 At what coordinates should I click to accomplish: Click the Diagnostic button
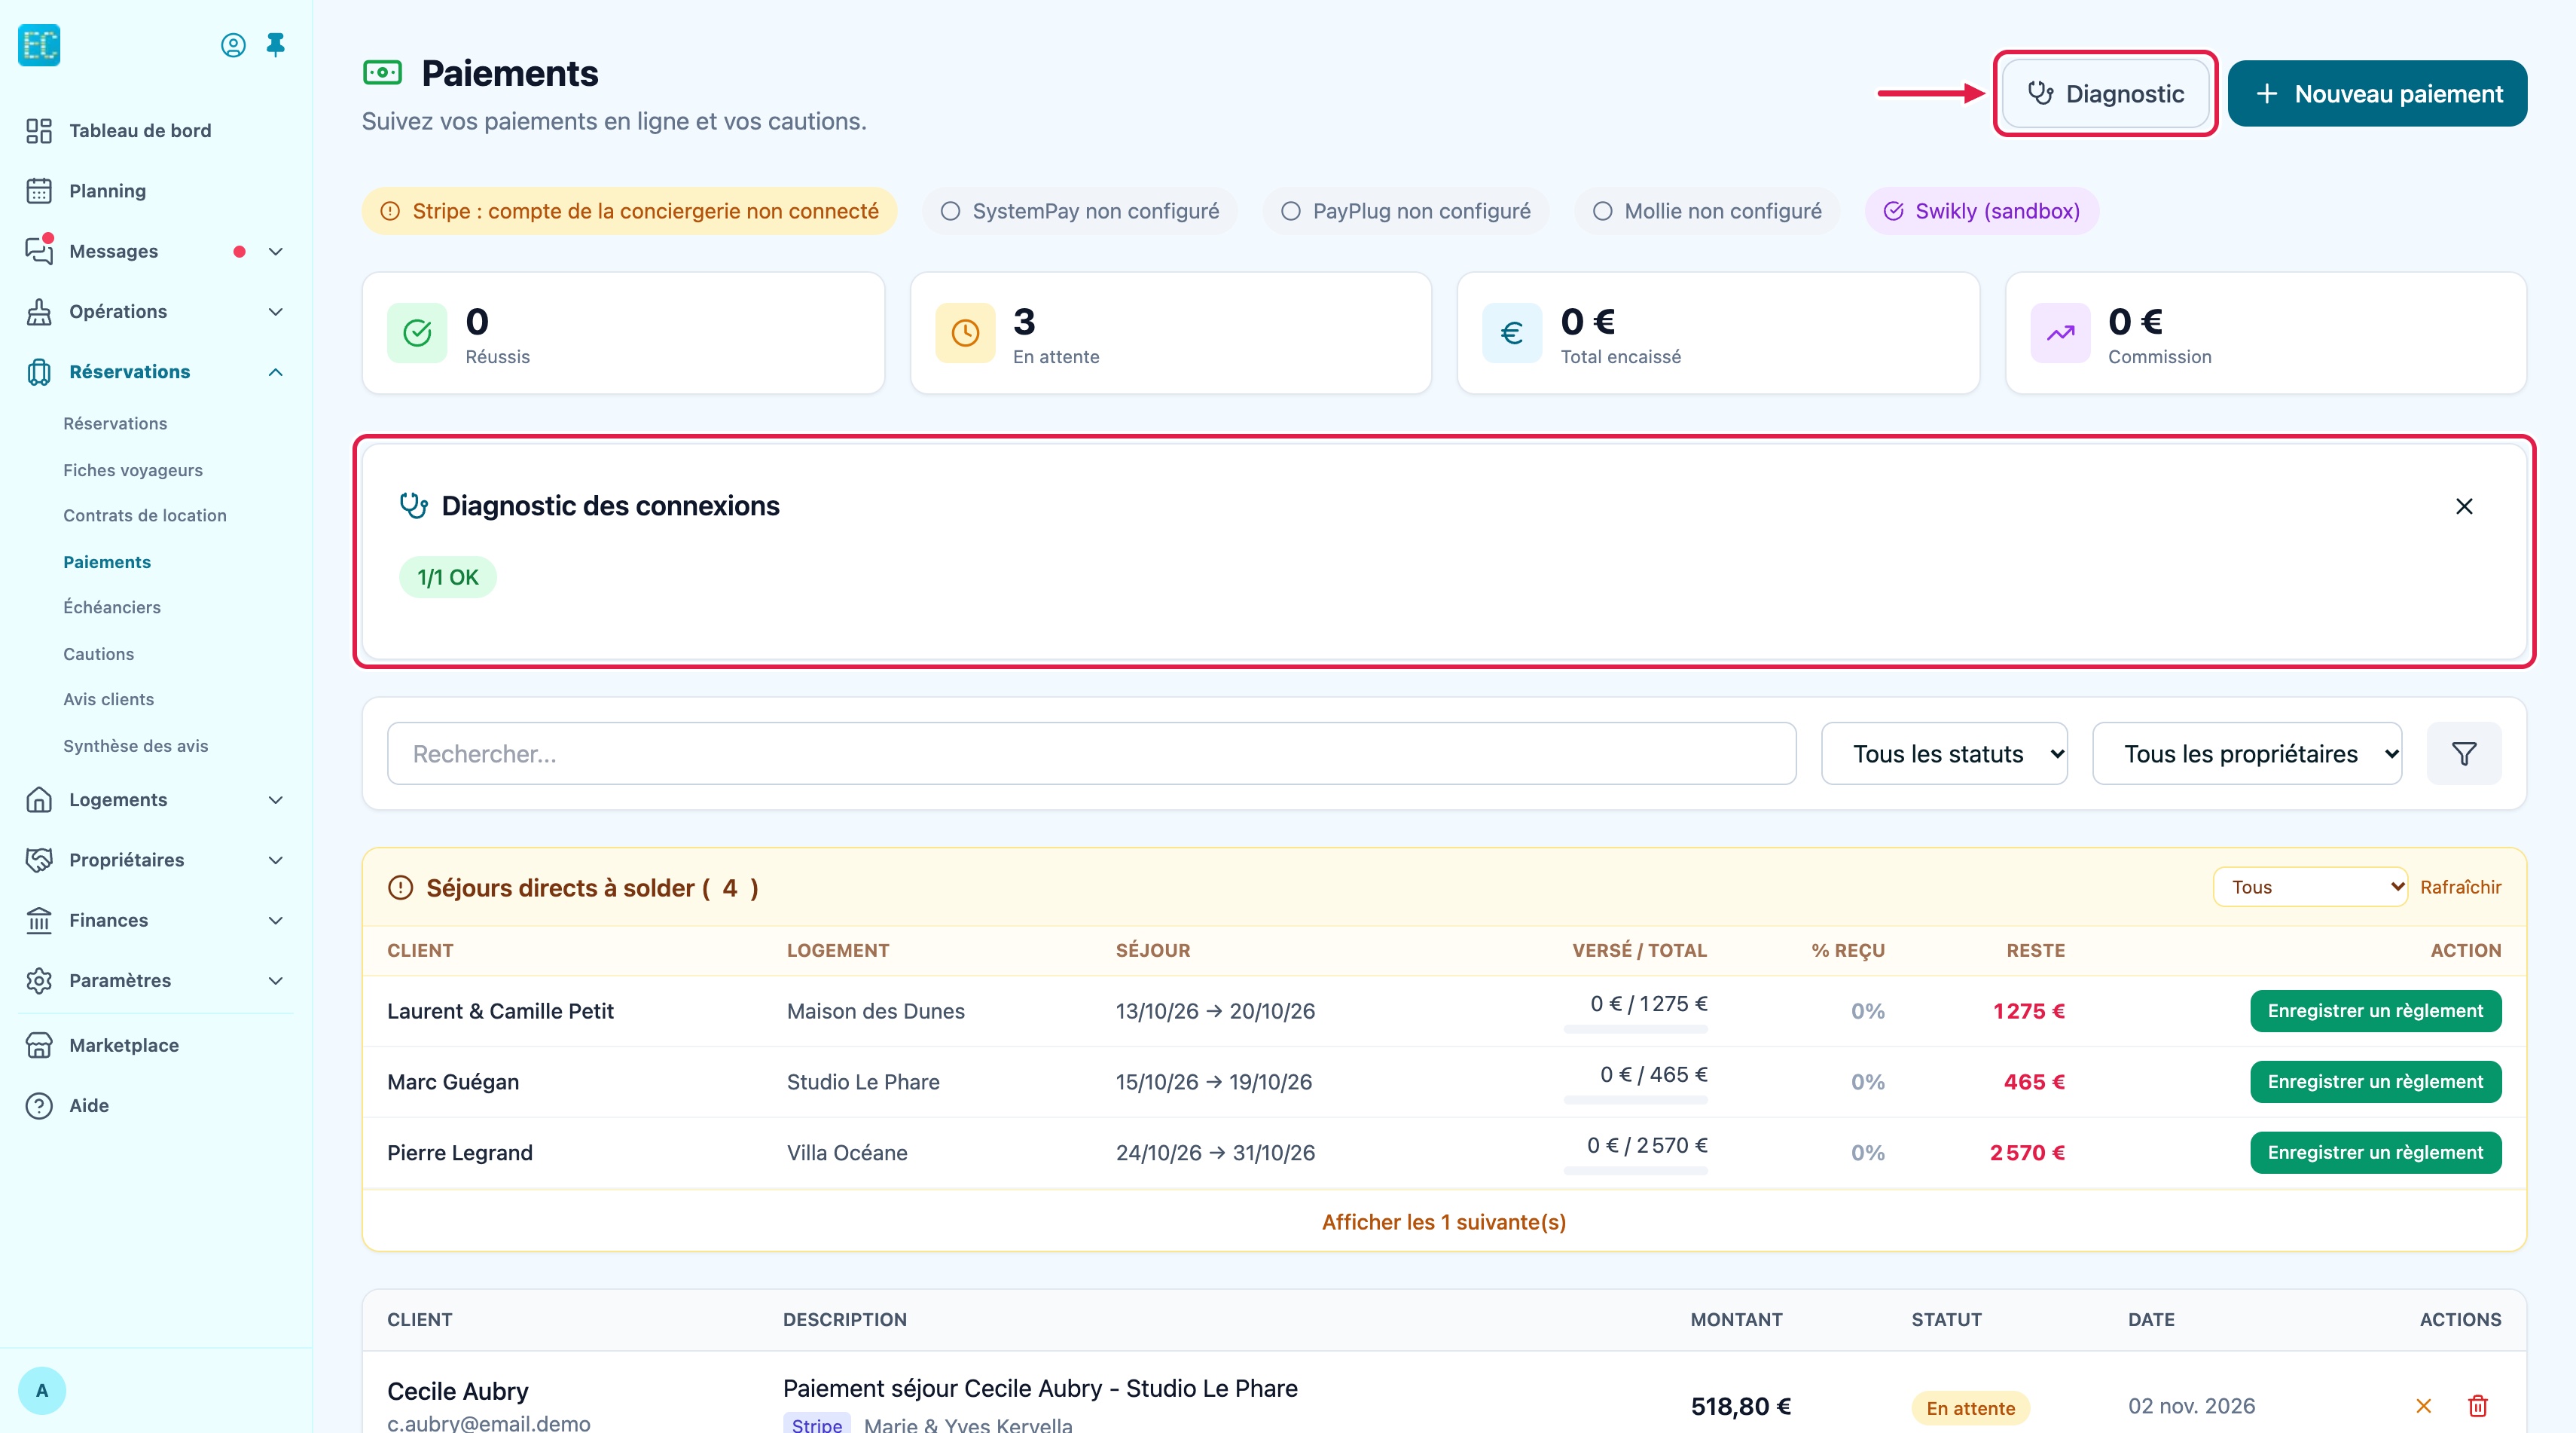(2105, 94)
